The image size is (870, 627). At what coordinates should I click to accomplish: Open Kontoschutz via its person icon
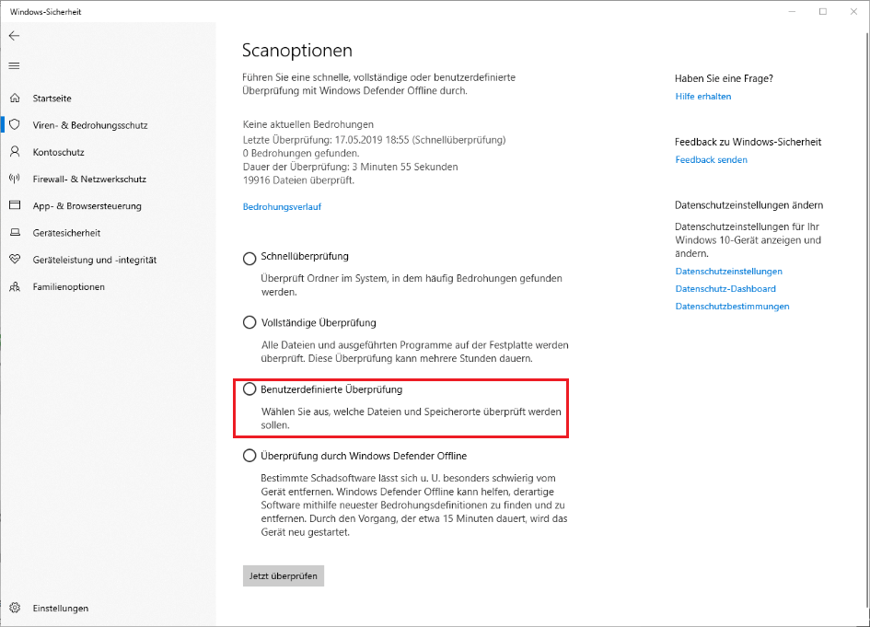coord(15,152)
